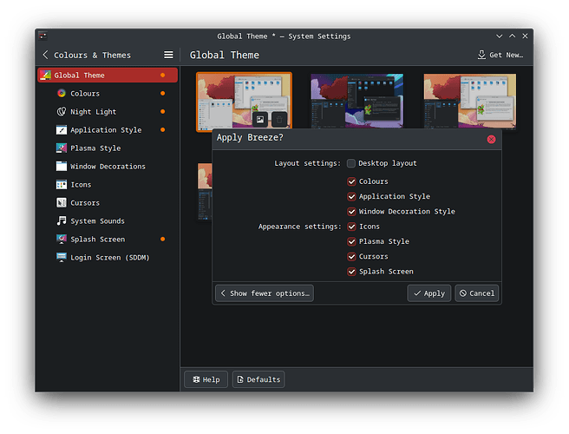Enable the Desktop layout checkbox
The width and height of the screenshot is (569, 434).
pyautogui.click(x=351, y=163)
